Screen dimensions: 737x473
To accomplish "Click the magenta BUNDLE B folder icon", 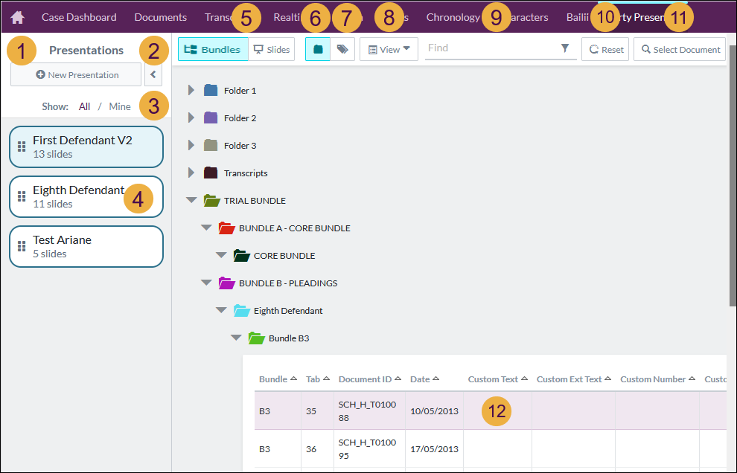I will coord(226,283).
